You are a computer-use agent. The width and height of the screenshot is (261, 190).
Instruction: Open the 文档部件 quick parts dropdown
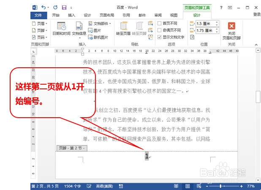100,24
